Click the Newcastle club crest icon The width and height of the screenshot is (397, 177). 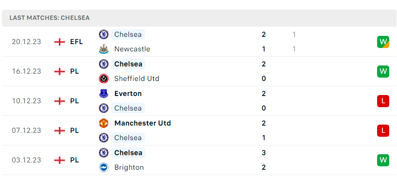pyautogui.click(x=104, y=49)
